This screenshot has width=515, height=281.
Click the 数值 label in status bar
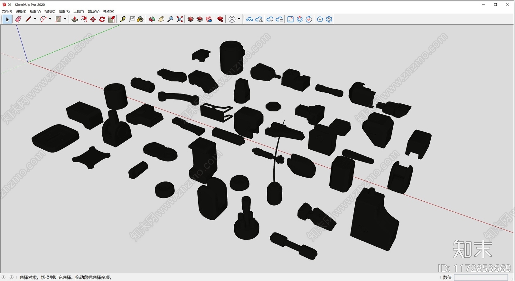(x=447, y=277)
